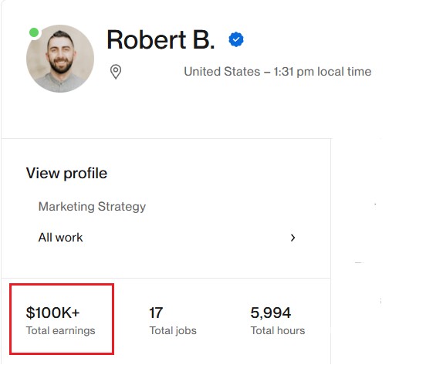Click the green online status dot
The height and width of the screenshot is (365, 426).
point(34,32)
